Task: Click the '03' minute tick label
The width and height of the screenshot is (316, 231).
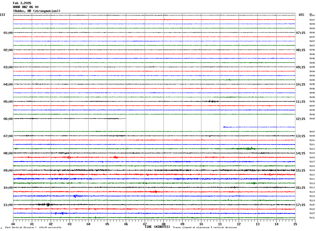Action: click(x=69, y=224)
